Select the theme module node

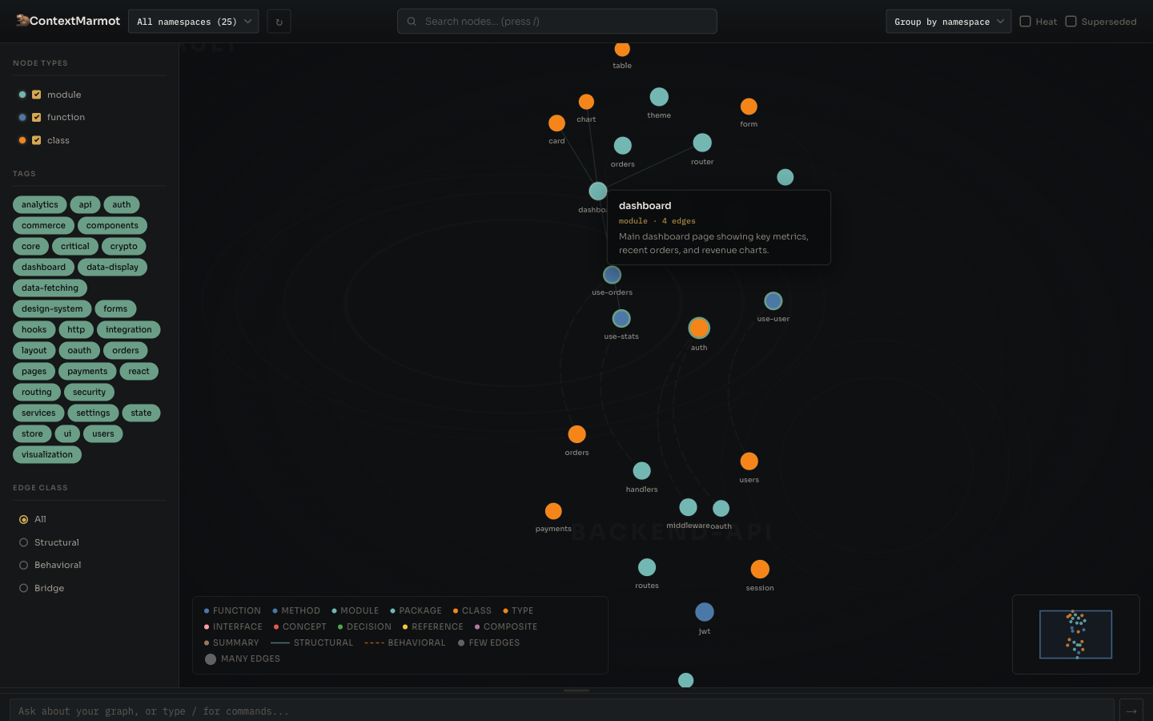659,96
